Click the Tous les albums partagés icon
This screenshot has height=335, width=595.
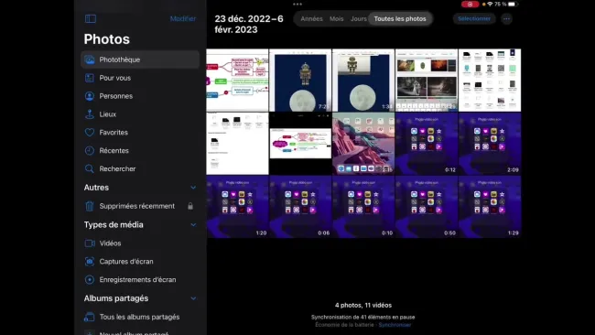click(x=90, y=317)
